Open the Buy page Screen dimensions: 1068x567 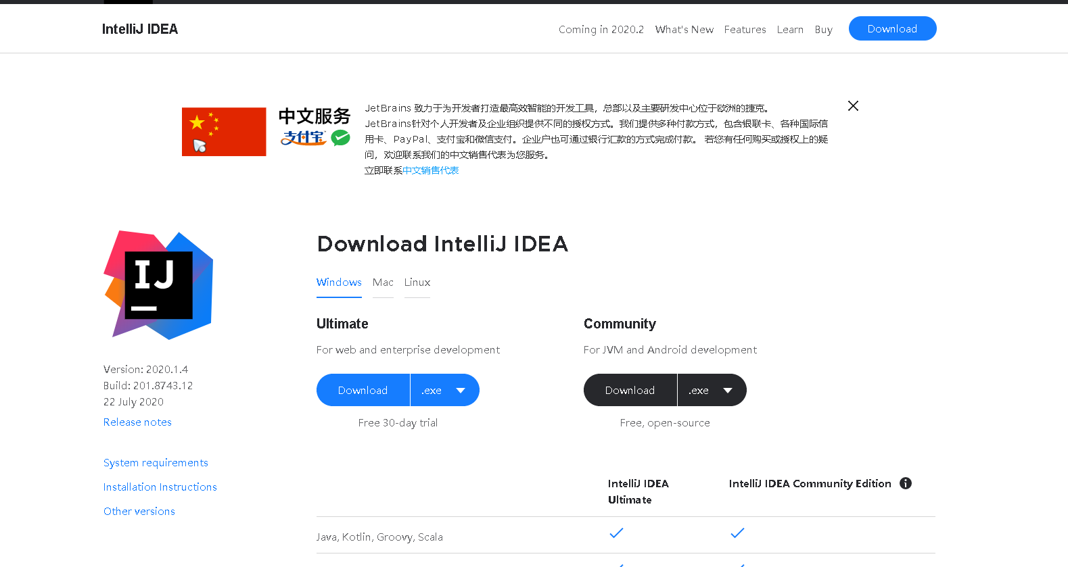(x=824, y=30)
